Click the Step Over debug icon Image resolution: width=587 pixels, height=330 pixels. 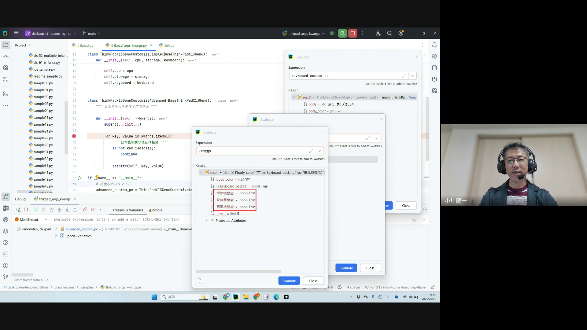[x=52, y=210]
